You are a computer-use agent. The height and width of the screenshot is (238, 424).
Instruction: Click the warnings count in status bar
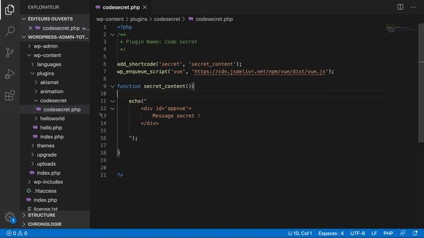click(23, 233)
